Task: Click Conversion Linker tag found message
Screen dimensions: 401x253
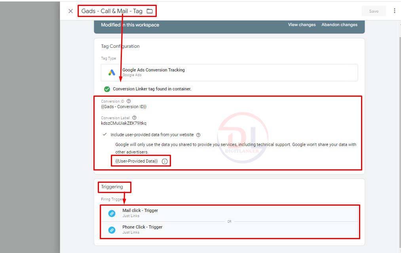Action: [152, 89]
